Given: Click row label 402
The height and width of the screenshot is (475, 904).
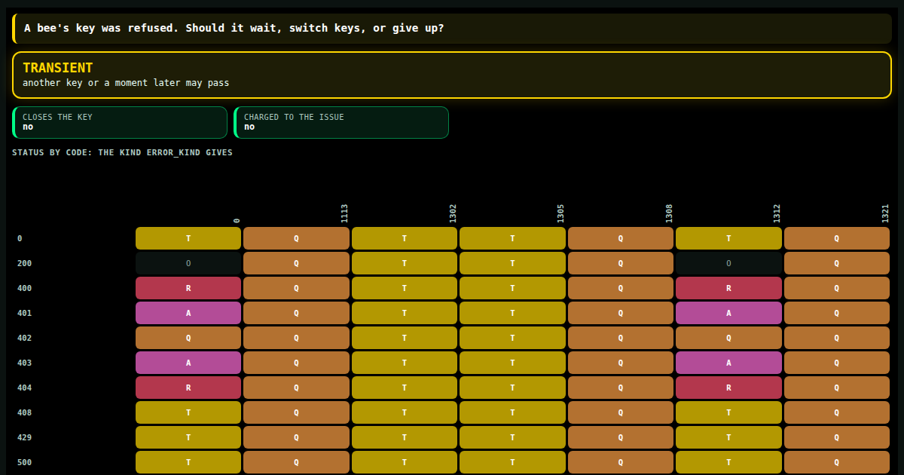Looking at the screenshot, I should 25,338.
